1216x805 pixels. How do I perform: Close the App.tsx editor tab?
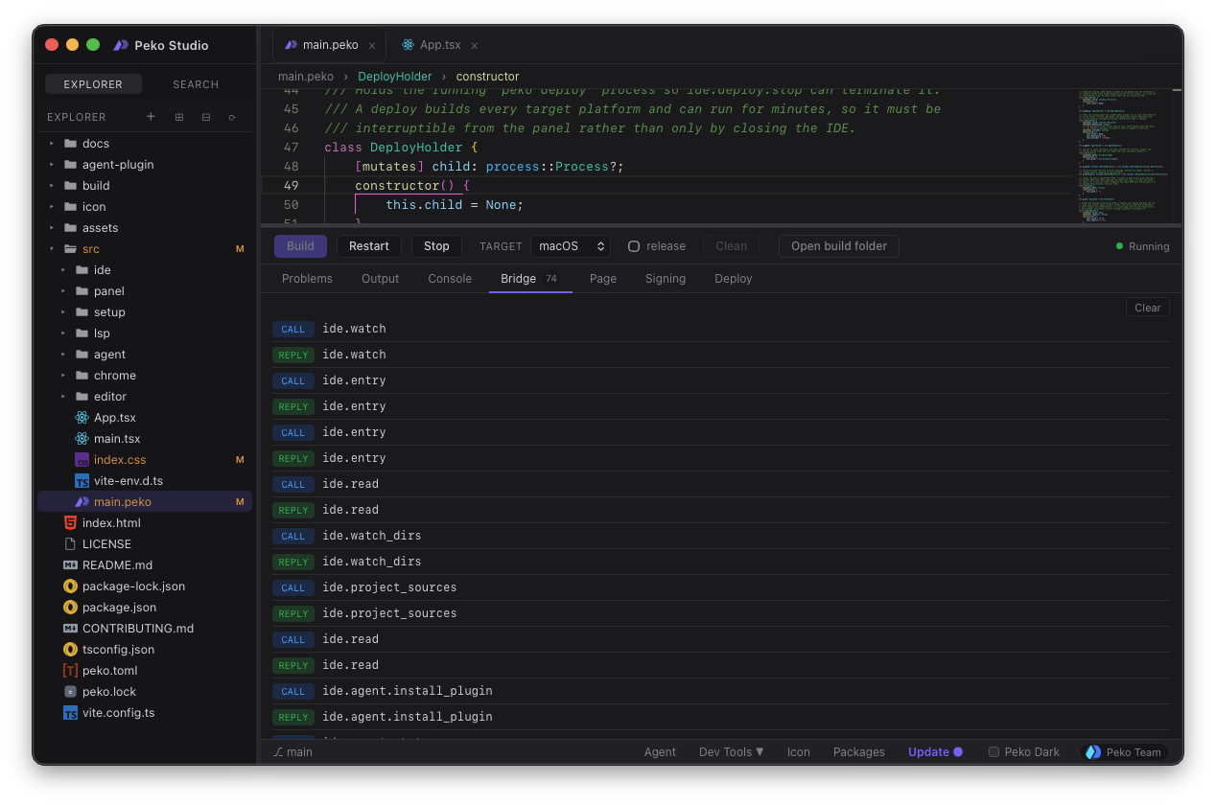pos(475,46)
